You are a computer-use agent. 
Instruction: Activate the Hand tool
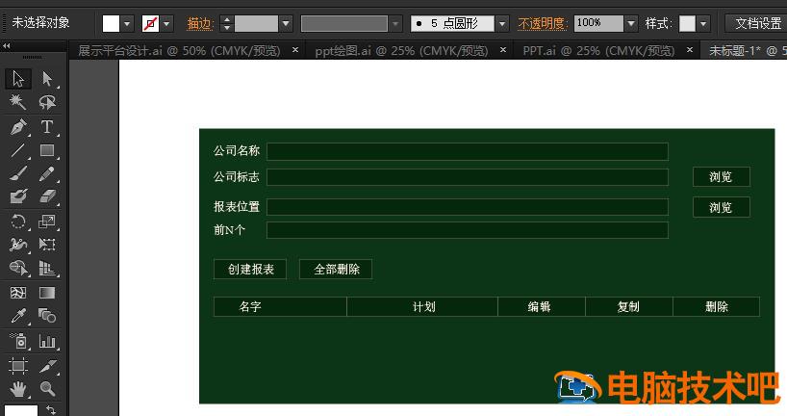click(17, 389)
